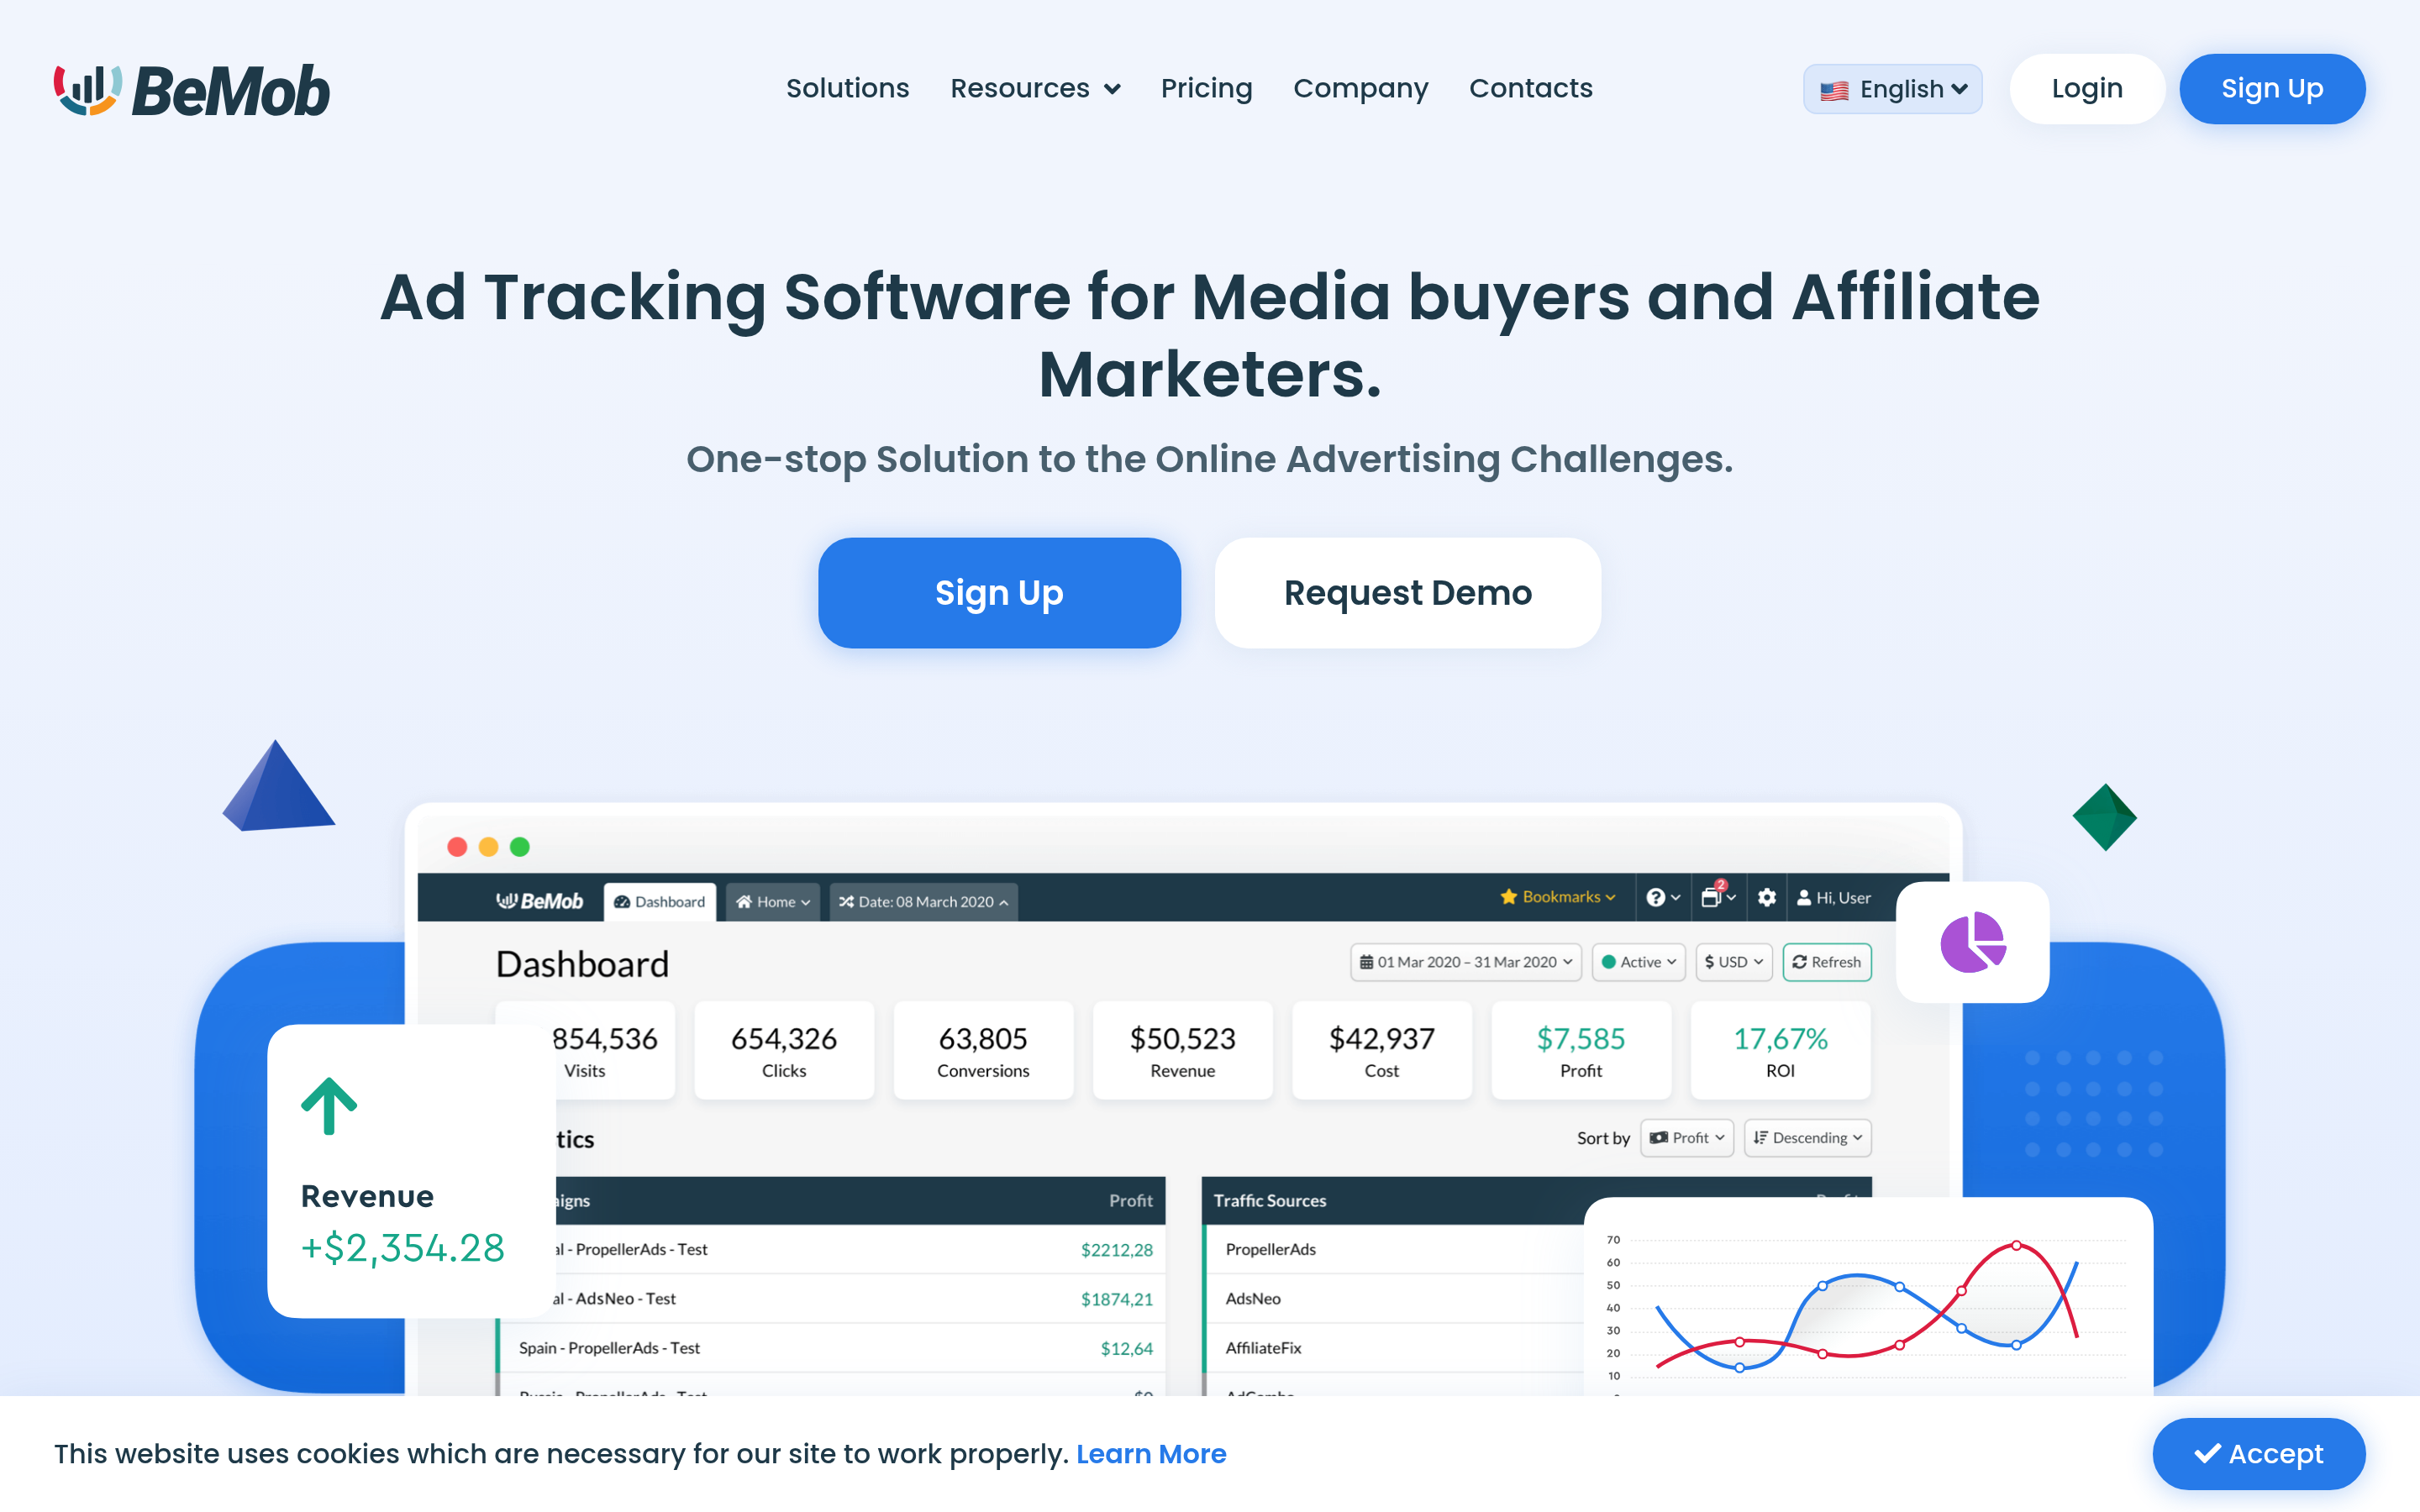Viewport: 2420px width, 1512px height.
Task: Click the $1874,21 profit value
Action: point(1116,1299)
